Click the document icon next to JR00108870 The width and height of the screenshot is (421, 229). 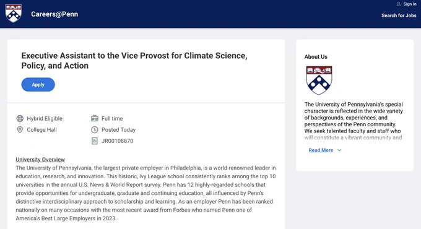tap(95, 141)
